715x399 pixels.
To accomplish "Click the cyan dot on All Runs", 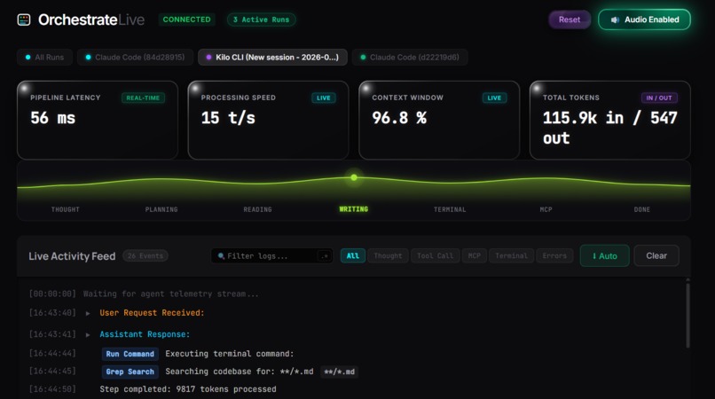I will 28,57.
